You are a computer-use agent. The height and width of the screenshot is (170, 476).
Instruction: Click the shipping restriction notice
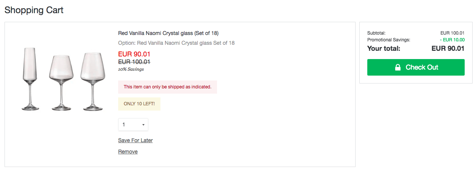[167, 87]
